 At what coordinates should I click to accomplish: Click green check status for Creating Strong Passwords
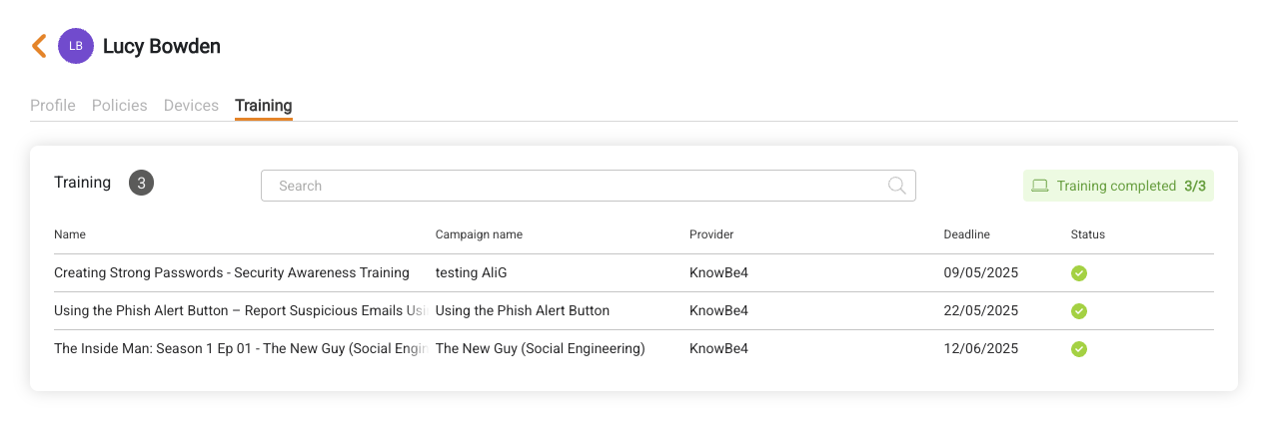[1079, 273]
